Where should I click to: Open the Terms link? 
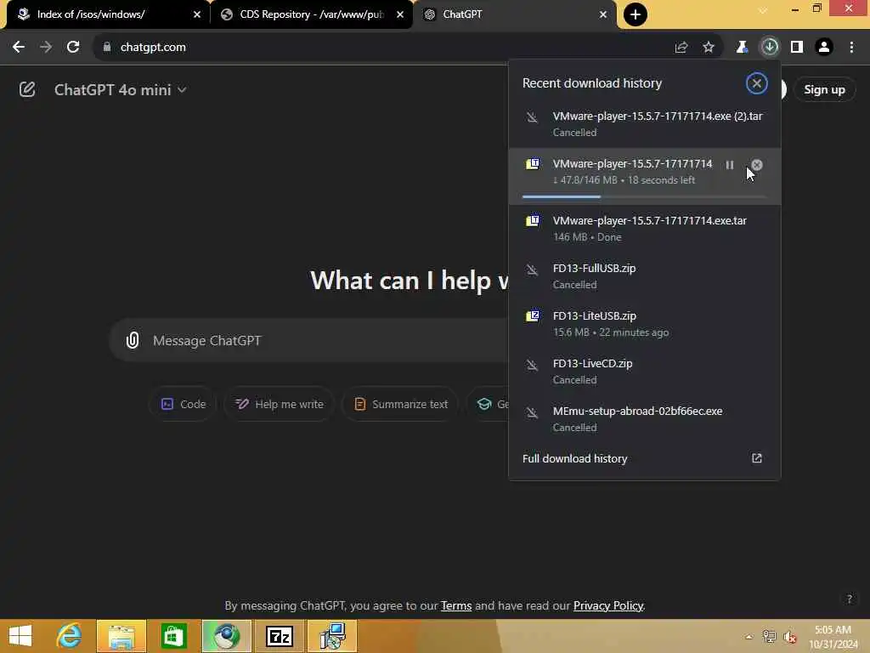coord(456,605)
